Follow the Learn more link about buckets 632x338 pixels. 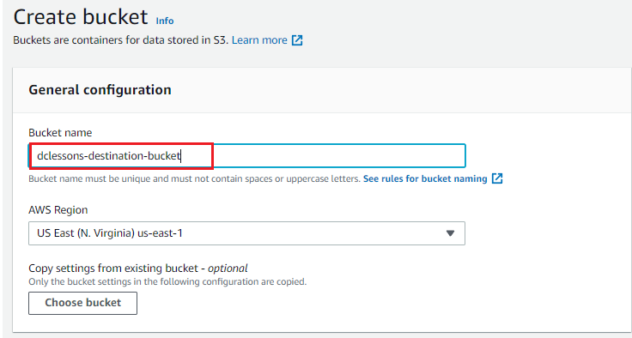259,40
